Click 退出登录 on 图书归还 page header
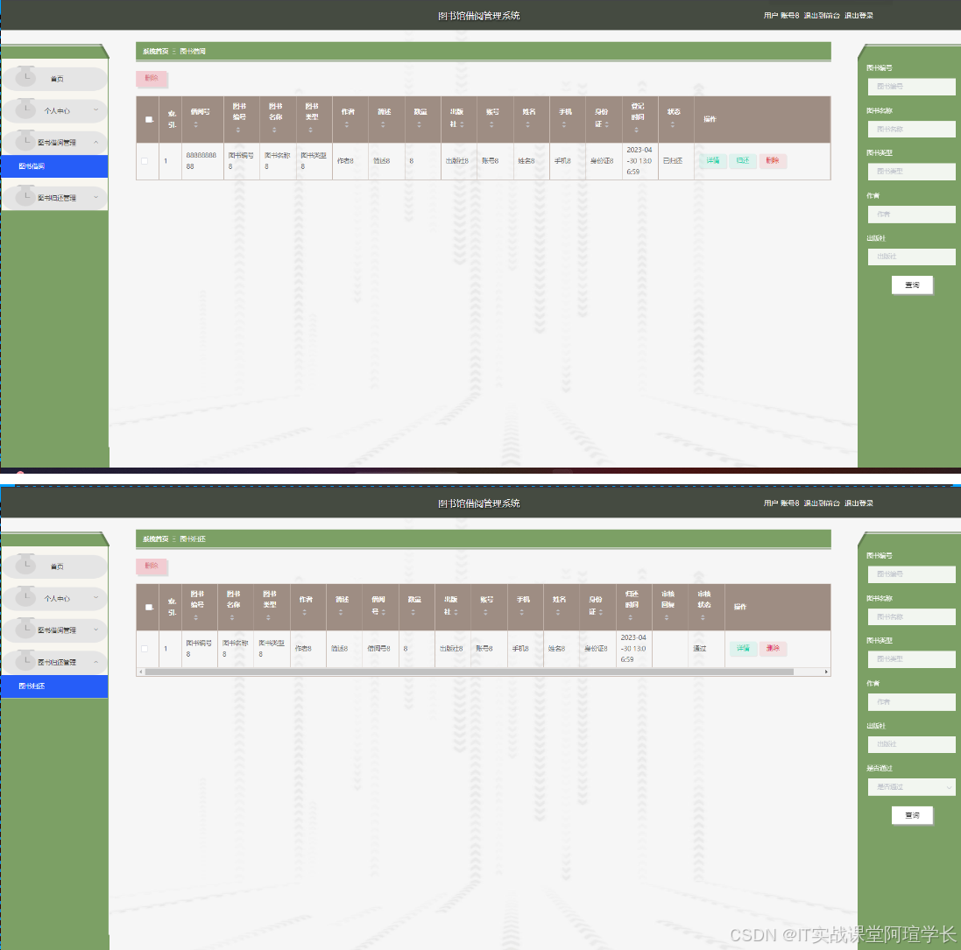Screen dimensions: 961x950 click(x=859, y=503)
